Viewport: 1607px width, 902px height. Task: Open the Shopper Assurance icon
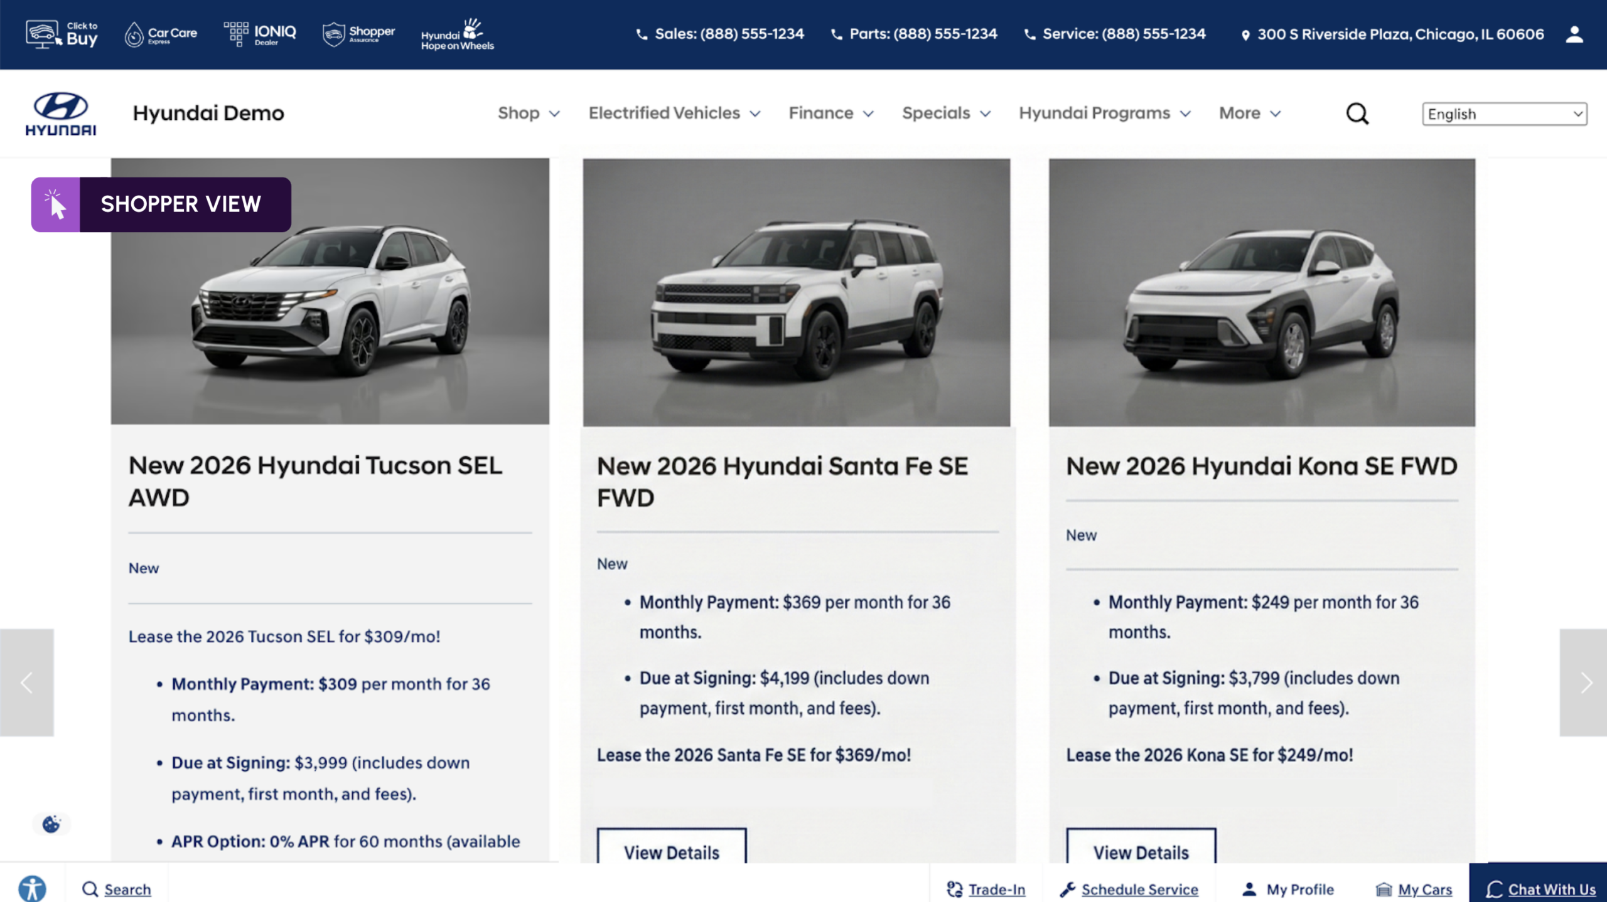coord(358,34)
